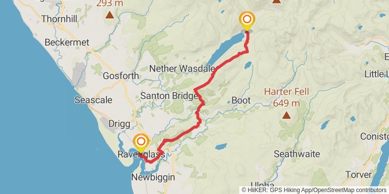Click the Thornhill town label
This screenshot has height=194, width=389.
coord(59,19)
